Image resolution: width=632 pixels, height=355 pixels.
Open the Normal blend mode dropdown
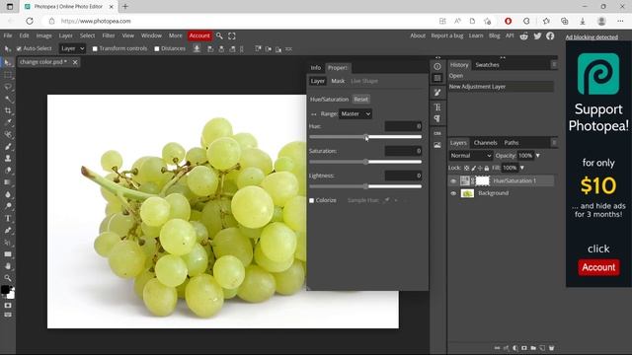(471, 156)
